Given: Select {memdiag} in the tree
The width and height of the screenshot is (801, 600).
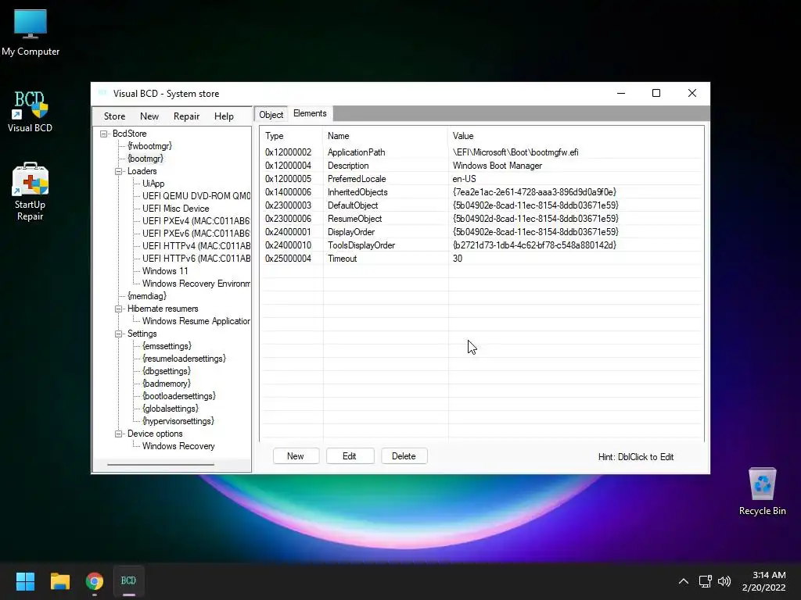Looking at the screenshot, I should [x=147, y=296].
